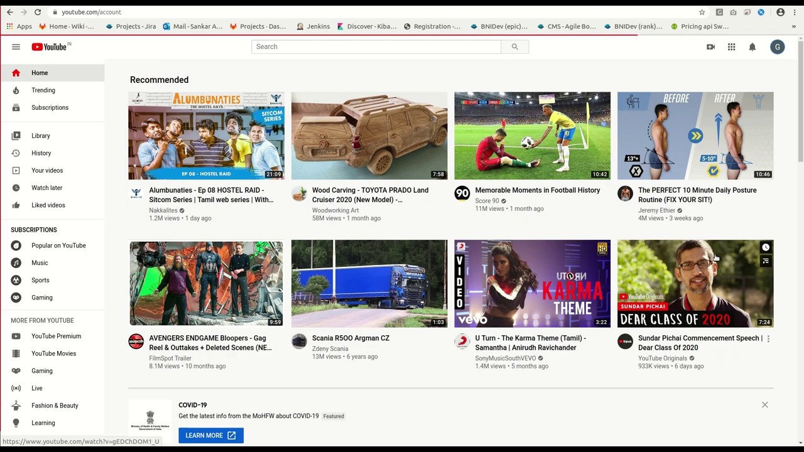Open the Chrome profile icon
This screenshot has width=804, height=452.
coord(780,12)
